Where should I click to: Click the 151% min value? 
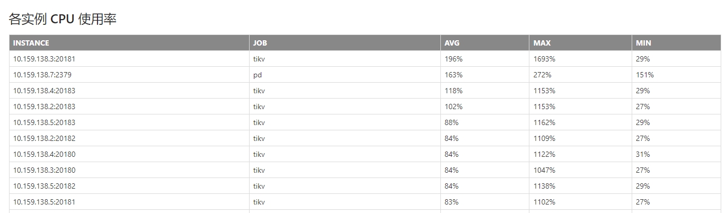[645, 75]
